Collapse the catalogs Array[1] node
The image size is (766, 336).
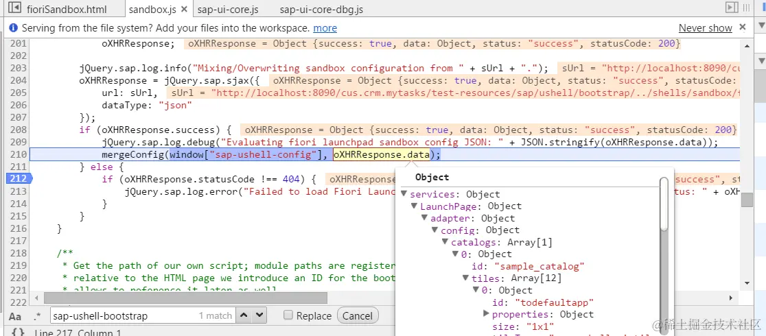[x=445, y=242]
